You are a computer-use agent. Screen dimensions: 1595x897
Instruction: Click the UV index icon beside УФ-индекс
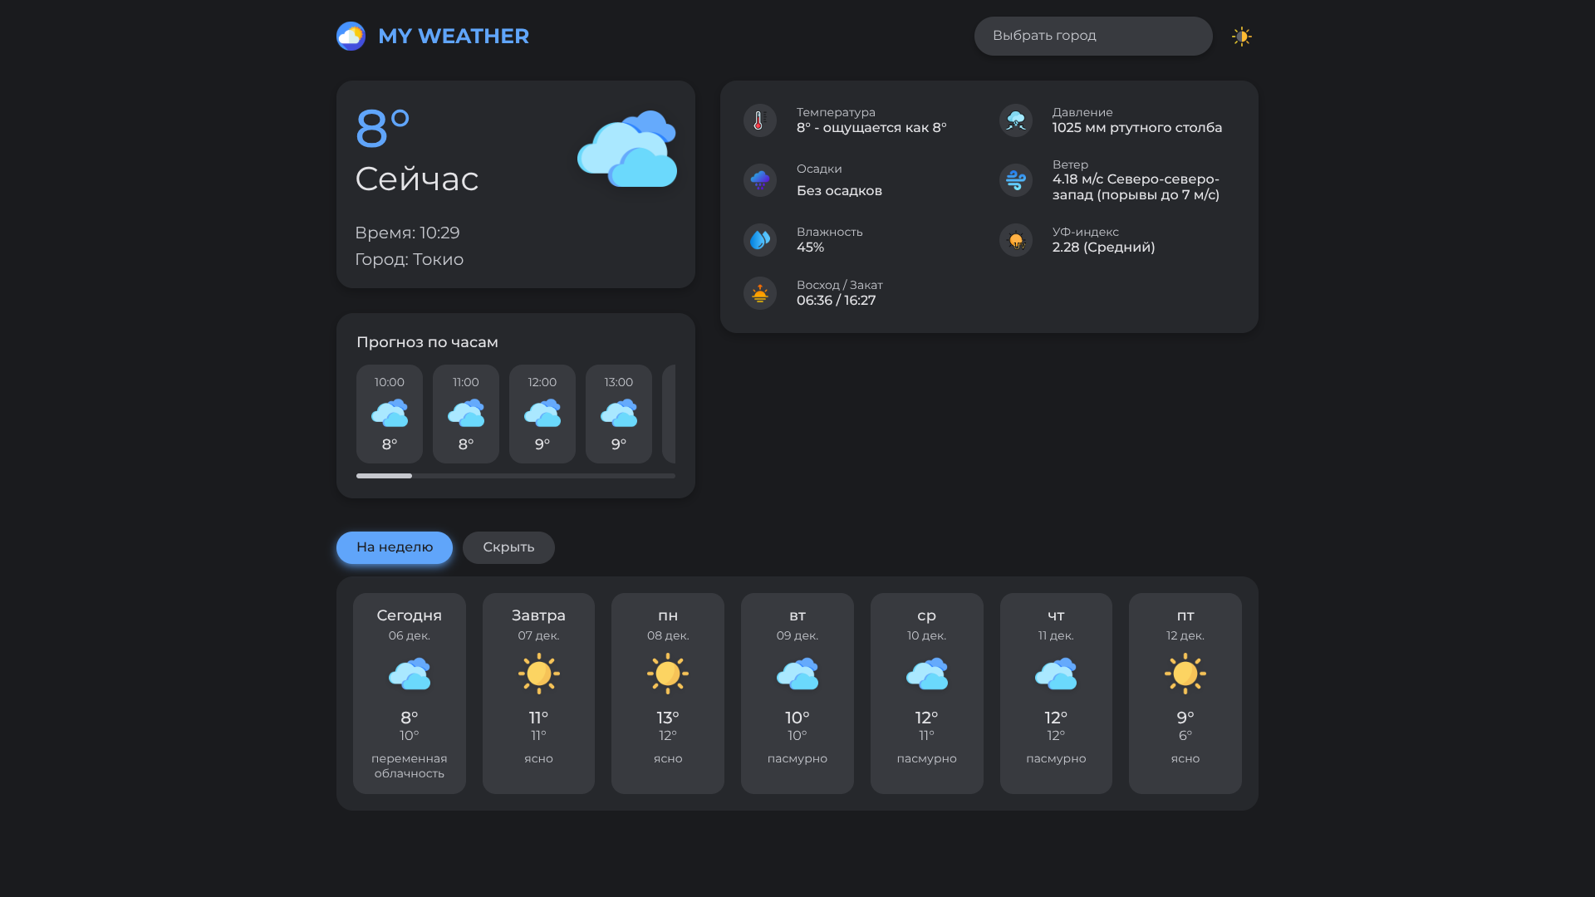pos(1015,240)
